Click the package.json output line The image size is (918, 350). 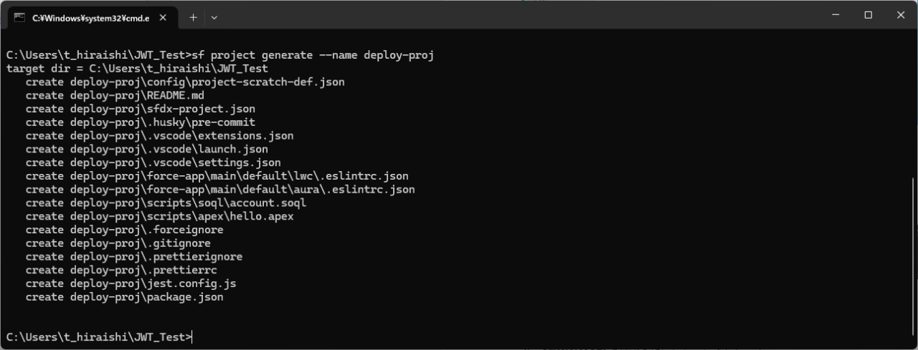(125, 297)
